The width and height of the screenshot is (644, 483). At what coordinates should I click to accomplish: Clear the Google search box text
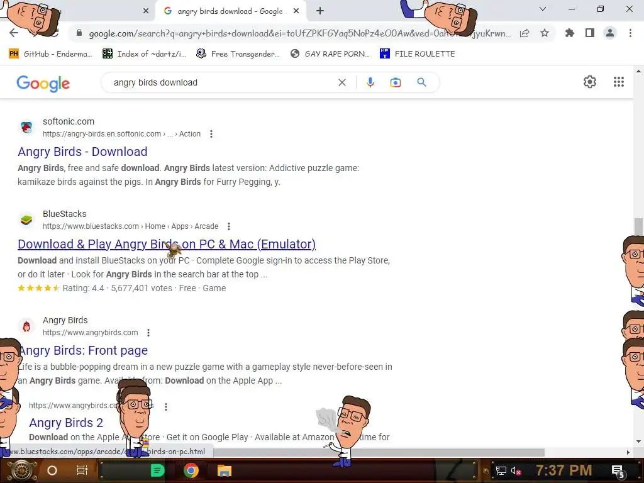click(341, 82)
